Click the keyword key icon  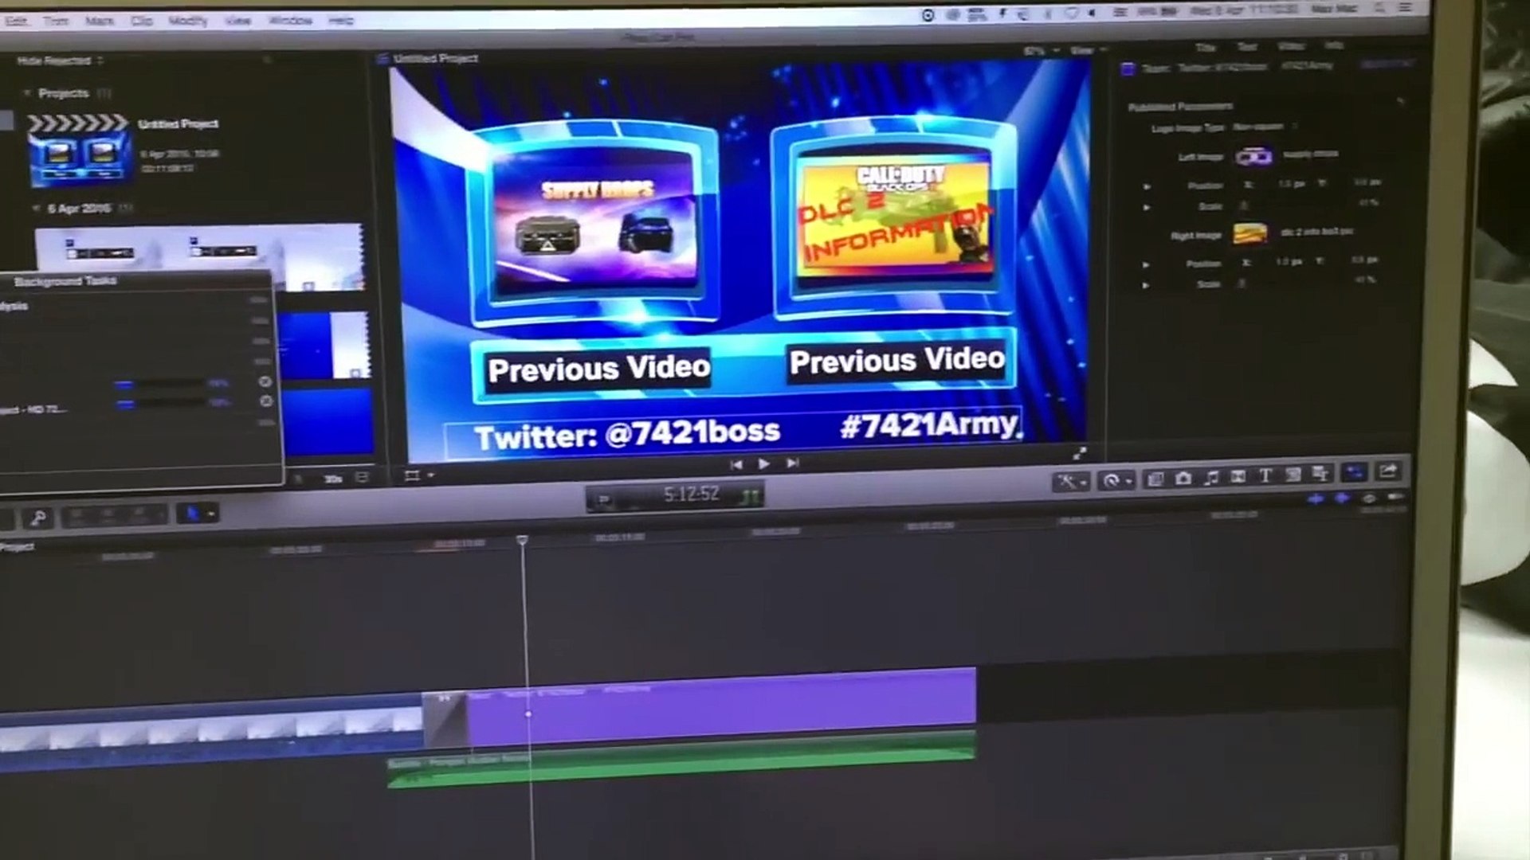[37, 518]
